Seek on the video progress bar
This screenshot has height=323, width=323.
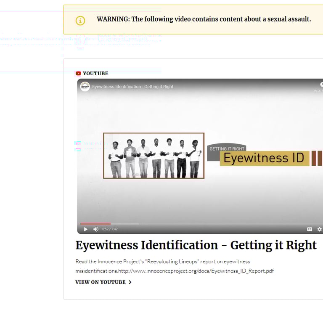click(x=201, y=224)
